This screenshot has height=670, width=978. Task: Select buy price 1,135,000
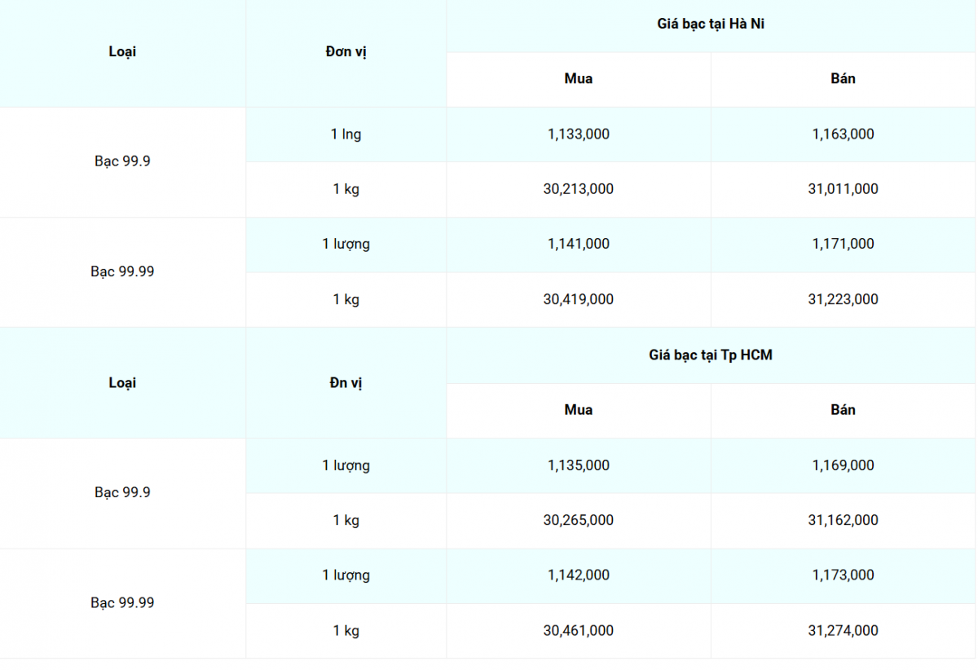click(x=578, y=465)
